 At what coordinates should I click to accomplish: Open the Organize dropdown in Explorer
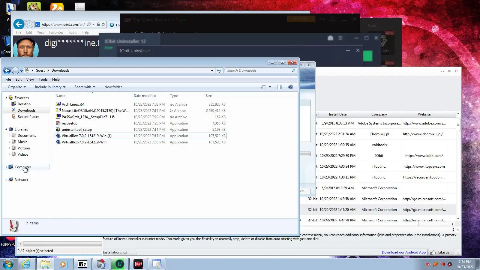17,87
